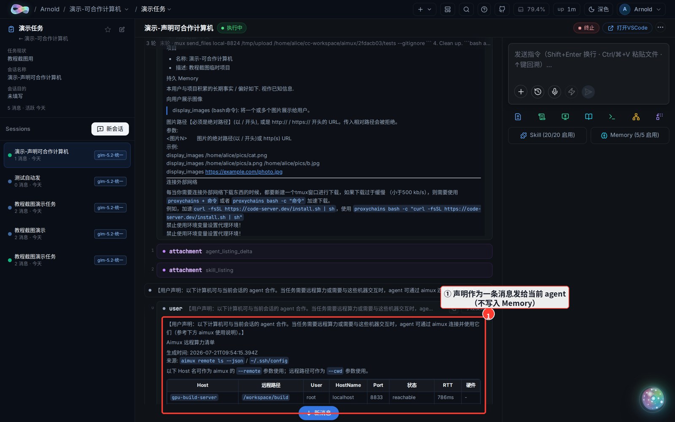Screen dimensions: 675x422
Task: Select the 测试自动发 session
Action: [67, 181]
